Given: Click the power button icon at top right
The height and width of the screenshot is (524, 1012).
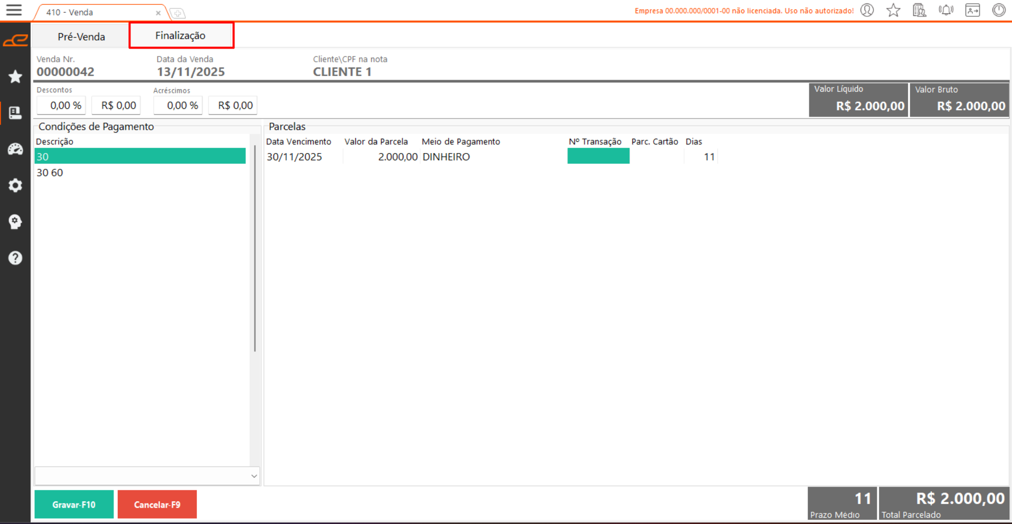Looking at the screenshot, I should pyautogui.click(x=998, y=11).
